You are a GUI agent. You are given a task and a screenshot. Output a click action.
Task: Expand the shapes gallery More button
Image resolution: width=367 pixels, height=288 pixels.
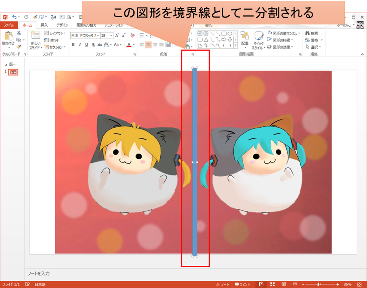235,46
